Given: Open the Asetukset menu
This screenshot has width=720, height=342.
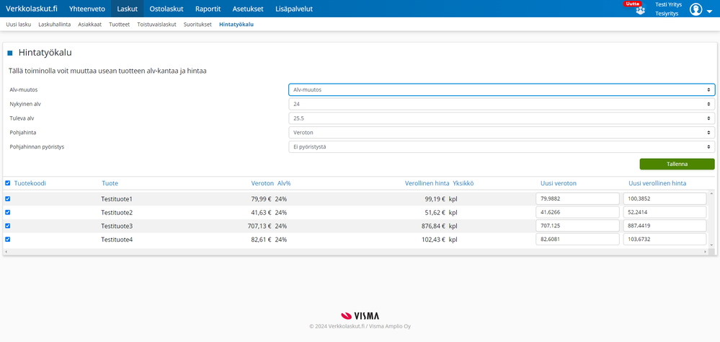Looking at the screenshot, I should [x=248, y=9].
